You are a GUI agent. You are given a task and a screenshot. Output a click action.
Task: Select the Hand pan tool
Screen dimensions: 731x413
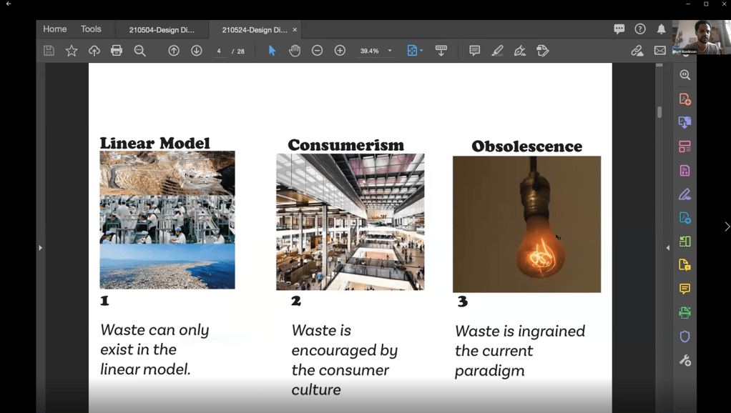point(295,51)
